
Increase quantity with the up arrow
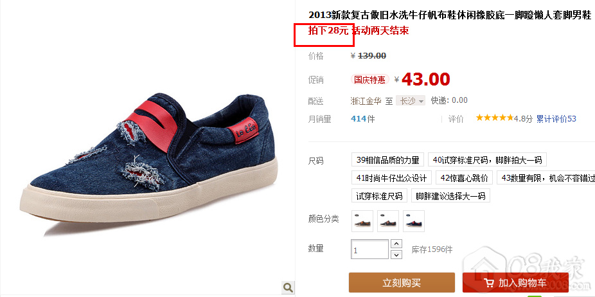pos(396,244)
